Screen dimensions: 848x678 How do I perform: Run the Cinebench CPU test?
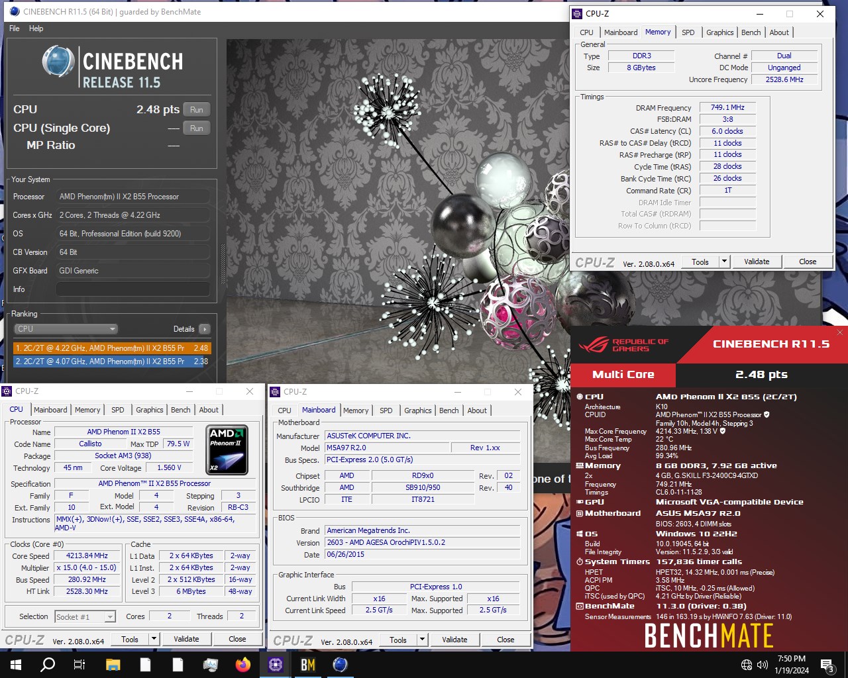[x=196, y=110]
